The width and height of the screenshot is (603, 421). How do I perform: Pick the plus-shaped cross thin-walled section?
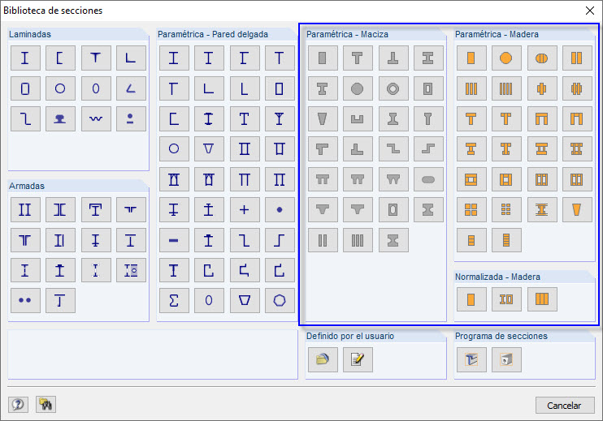pyautogui.click(x=244, y=209)
